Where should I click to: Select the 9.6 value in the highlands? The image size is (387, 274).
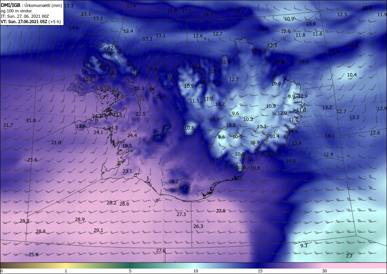point(235,114)
